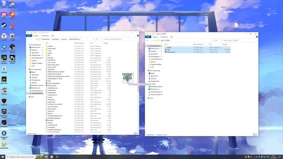
Task: Open Вид tab in the gta 5 window
Action: 172,37
